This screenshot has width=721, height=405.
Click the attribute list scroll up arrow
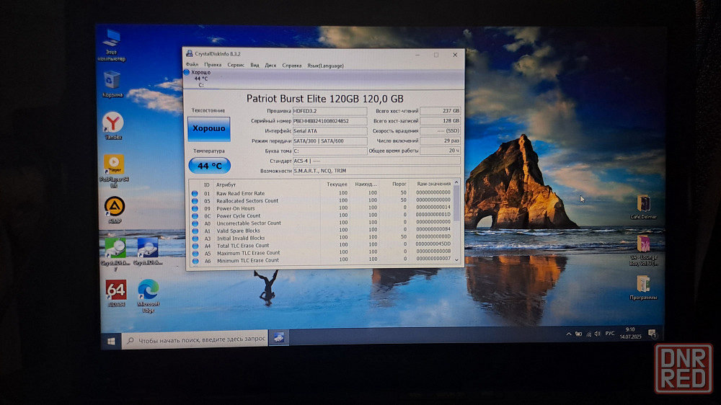tap(456, 183)
